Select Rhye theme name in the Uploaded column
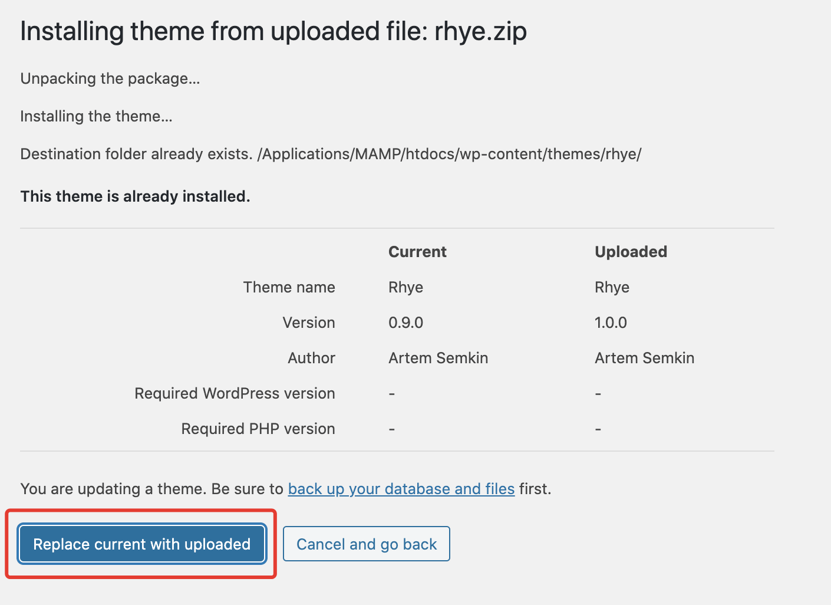Screen dimensions: 831x605 pos(612,287)
